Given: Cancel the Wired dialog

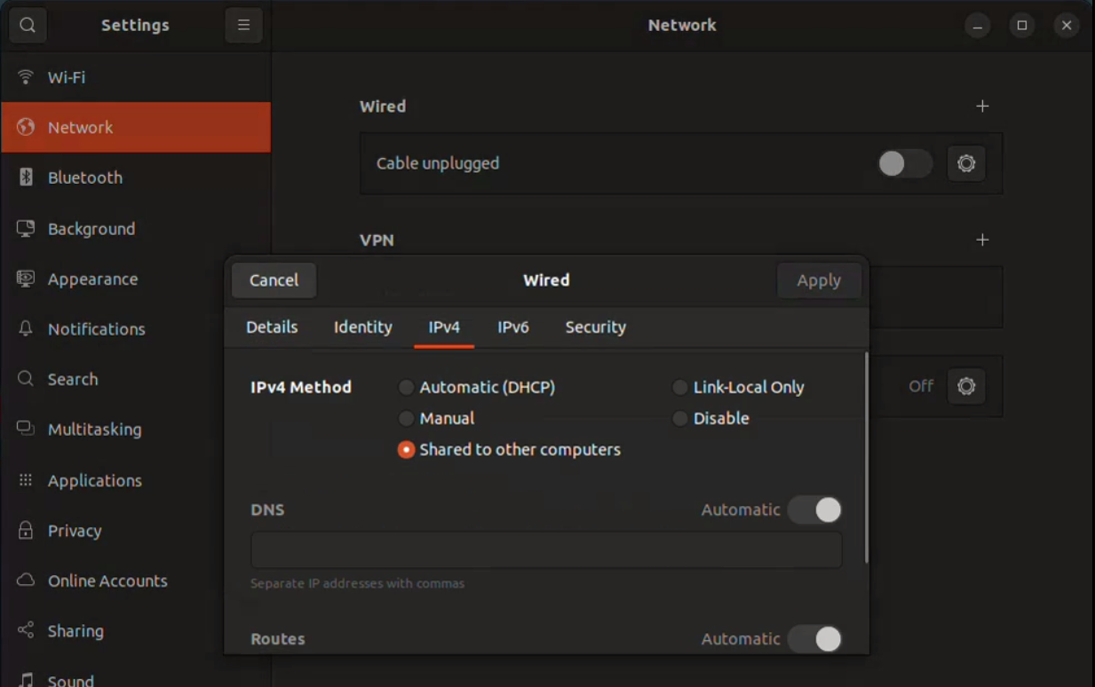Looking at the screenshot, I should pos(274,280).
